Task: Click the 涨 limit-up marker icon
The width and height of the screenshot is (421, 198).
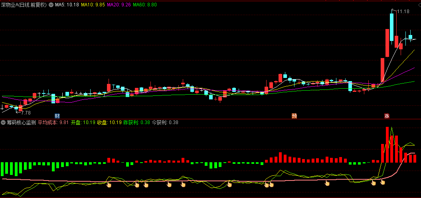Action: 387,116
